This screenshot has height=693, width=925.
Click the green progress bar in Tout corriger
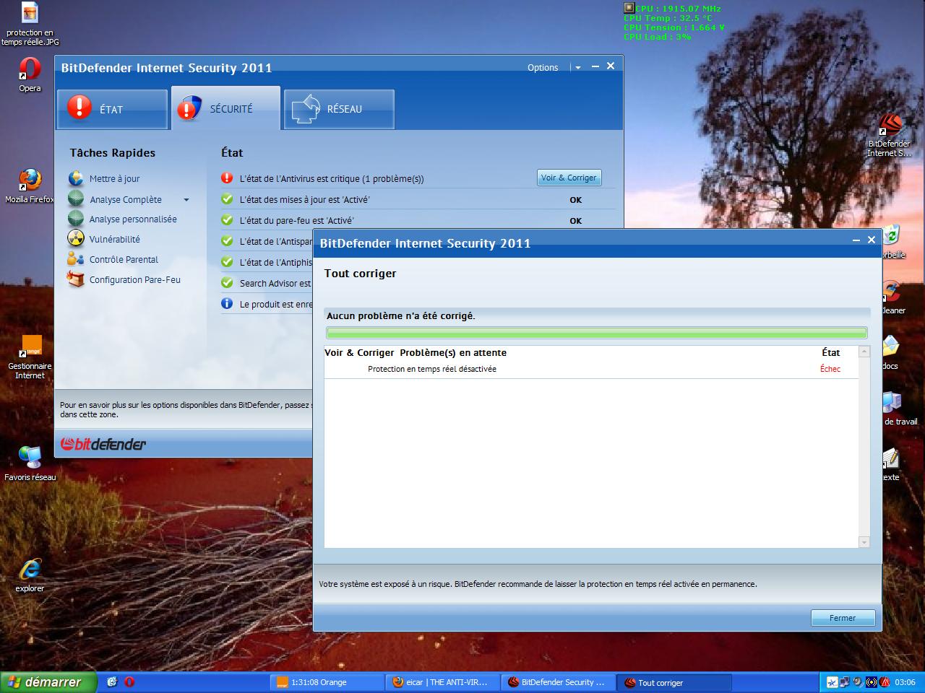(596, 333)
